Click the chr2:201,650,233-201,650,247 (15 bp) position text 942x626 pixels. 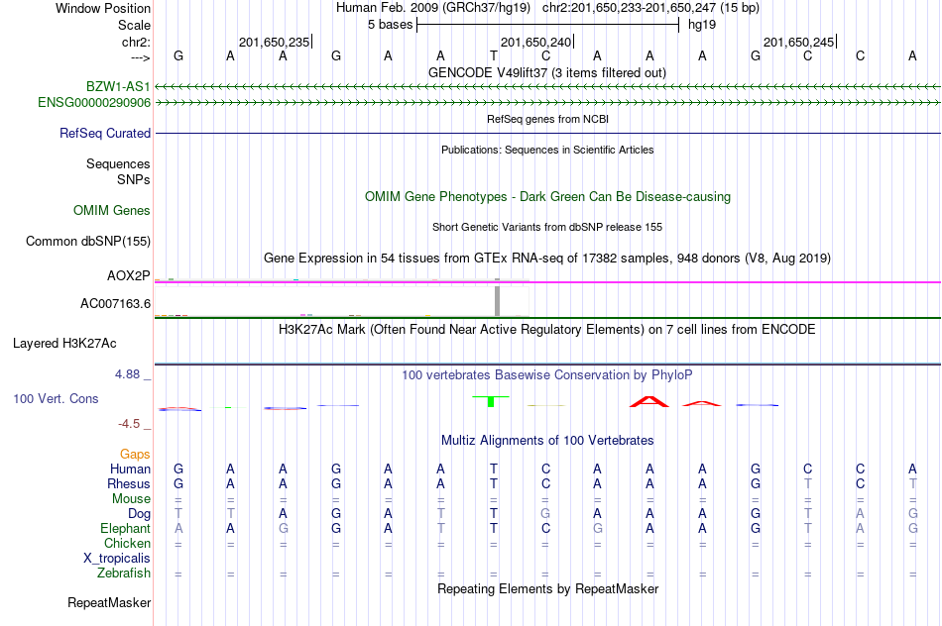click(x=650, y=8)
